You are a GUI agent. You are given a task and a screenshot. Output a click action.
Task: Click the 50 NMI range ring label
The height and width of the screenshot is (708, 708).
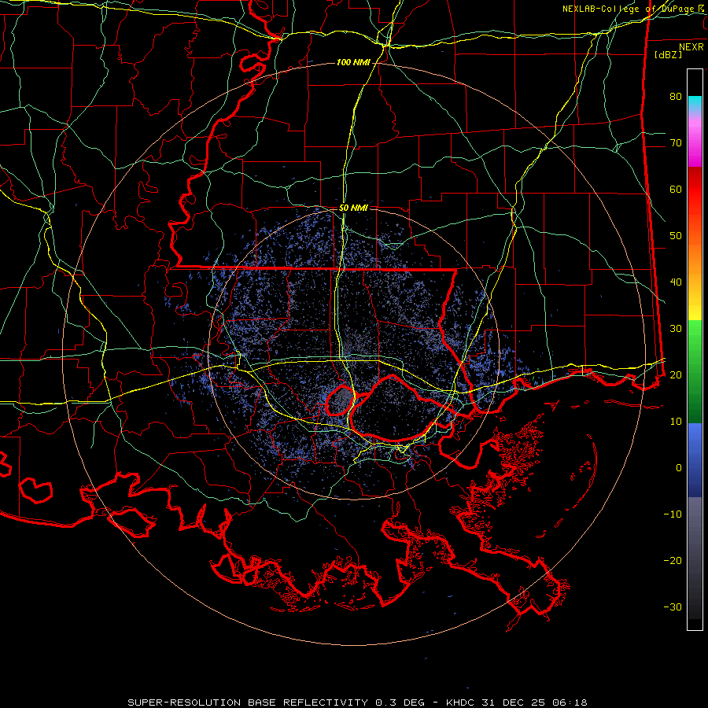pyautogui.click(x=353, y=208)
